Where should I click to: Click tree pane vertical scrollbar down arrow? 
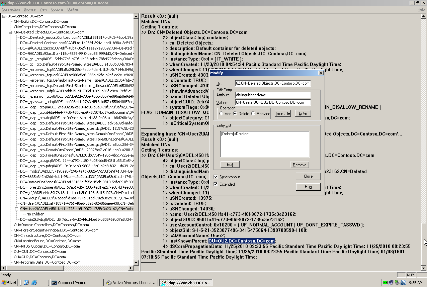pyautogui.click(x=136, y=263)
